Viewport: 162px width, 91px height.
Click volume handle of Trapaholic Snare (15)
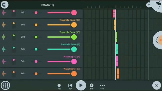click(x=74, y=37)
